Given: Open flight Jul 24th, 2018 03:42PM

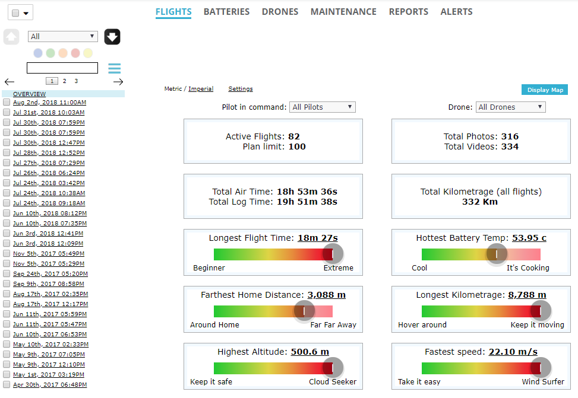Looking at the screenshot, I should pyautogui.click(x=49, y=183).
